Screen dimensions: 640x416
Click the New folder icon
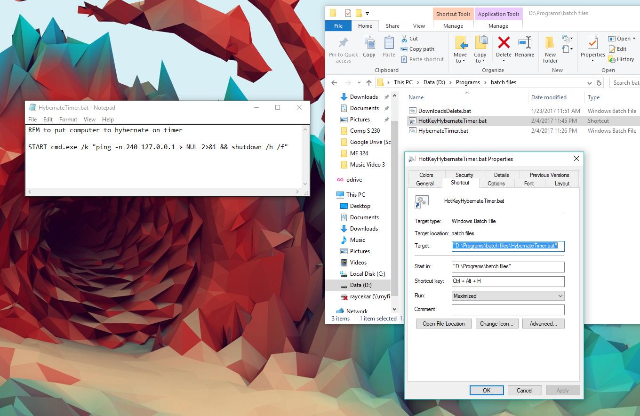coord(550,43)
